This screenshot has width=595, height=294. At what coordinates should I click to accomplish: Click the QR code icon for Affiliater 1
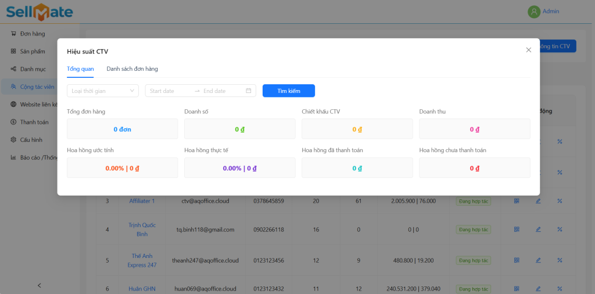tap(516, 201)
